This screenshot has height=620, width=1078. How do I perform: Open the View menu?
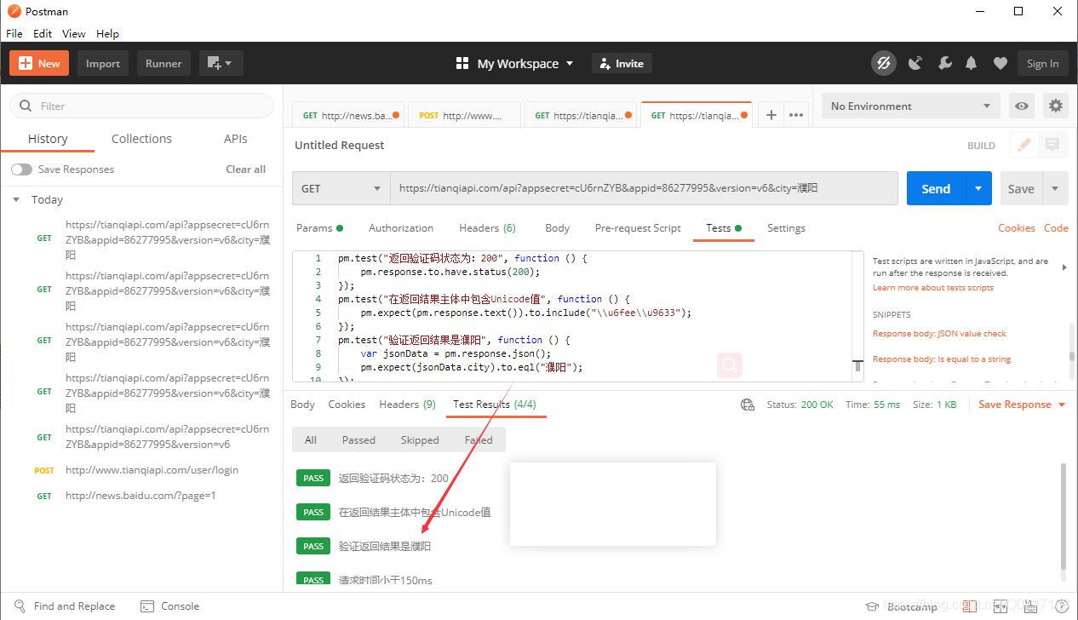pos(74,33)
